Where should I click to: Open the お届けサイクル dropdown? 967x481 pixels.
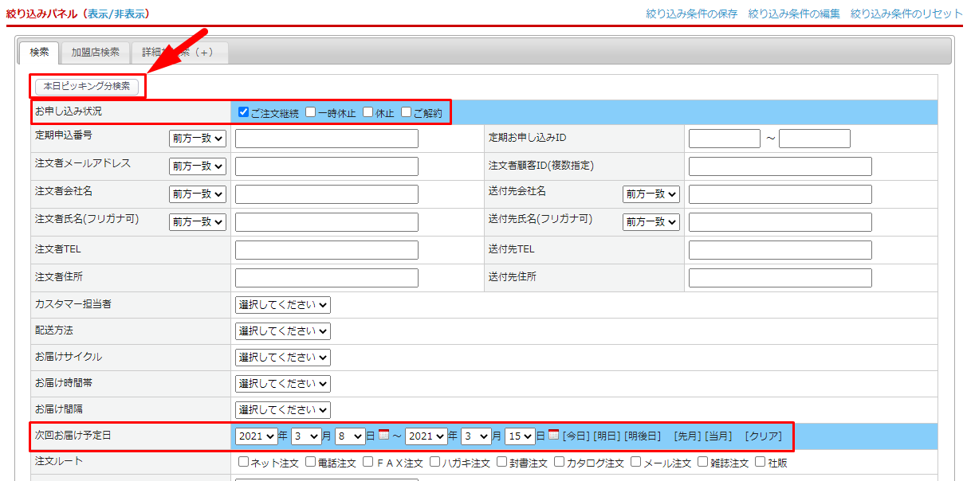coord(282,358)
